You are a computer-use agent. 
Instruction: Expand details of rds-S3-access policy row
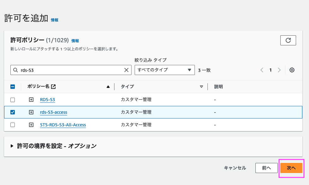coord(31,112)
